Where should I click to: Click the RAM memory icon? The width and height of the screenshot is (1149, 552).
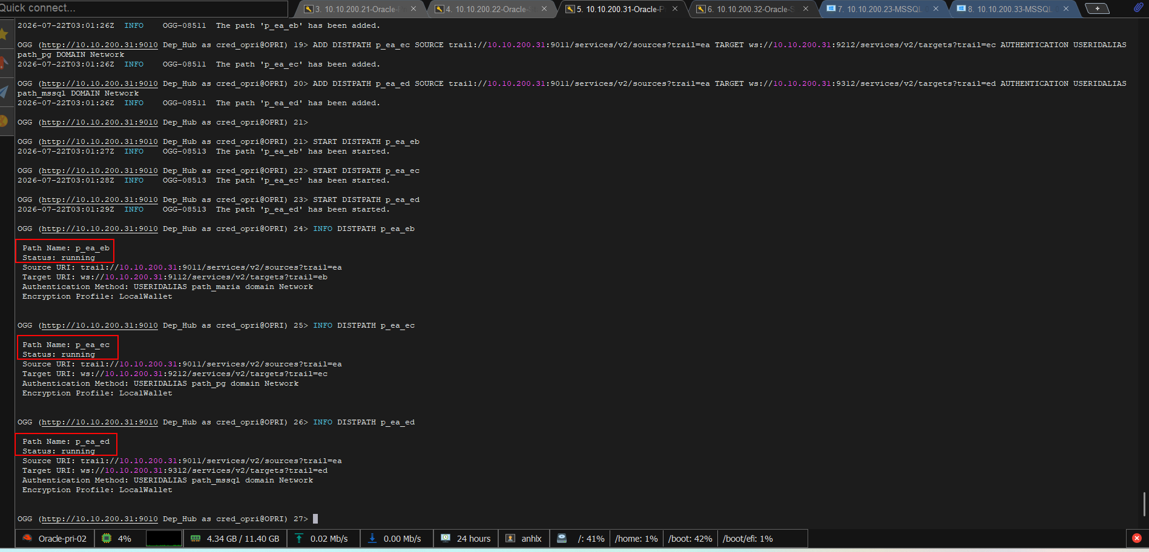pos(196,538)
